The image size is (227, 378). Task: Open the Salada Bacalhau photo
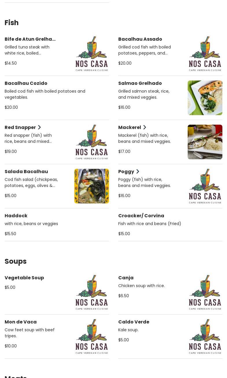tap(91, 186)
